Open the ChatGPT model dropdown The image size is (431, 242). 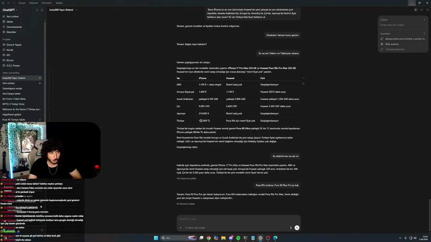[x=10, y=10]
